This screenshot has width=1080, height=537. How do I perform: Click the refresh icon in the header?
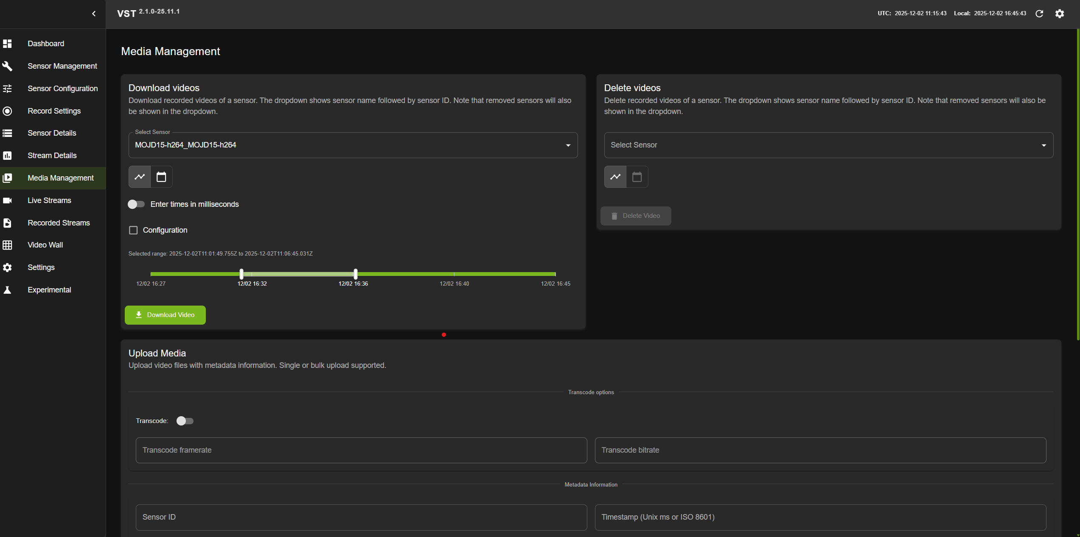[x=1039, y=14]
